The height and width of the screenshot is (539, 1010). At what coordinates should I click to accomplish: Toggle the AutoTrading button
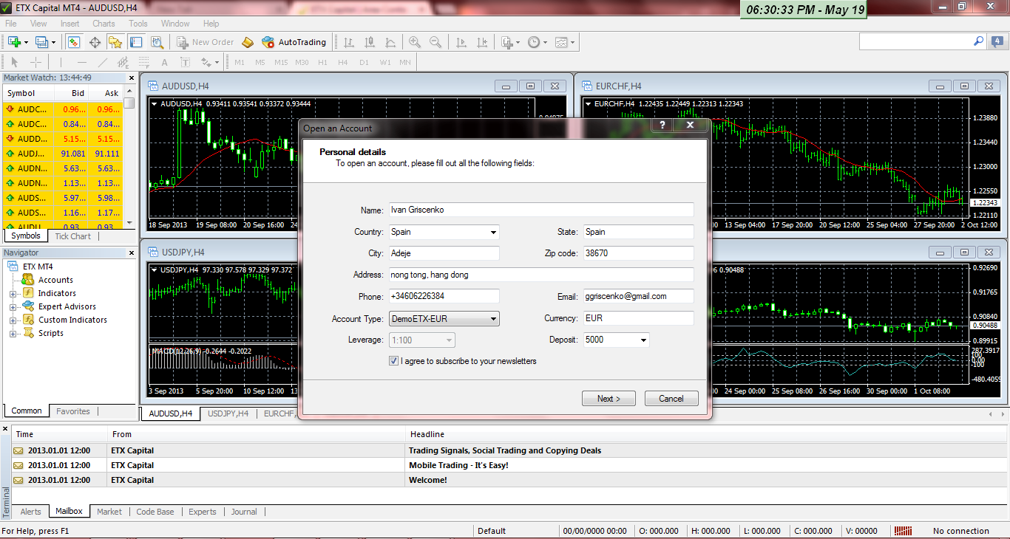pos(294,42)
